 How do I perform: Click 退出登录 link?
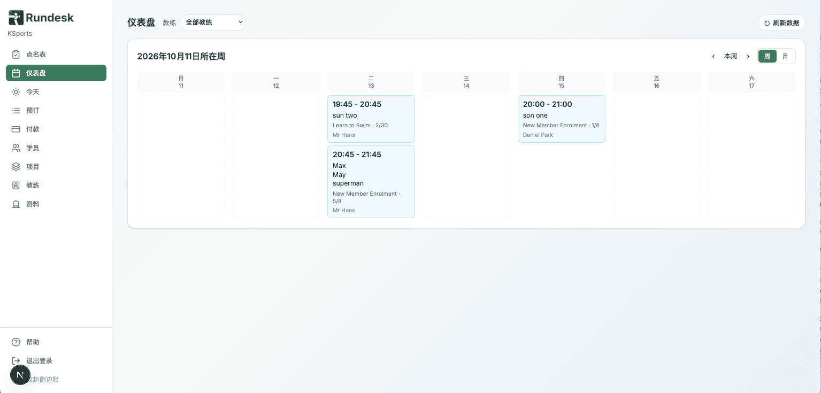pos(56,361)
